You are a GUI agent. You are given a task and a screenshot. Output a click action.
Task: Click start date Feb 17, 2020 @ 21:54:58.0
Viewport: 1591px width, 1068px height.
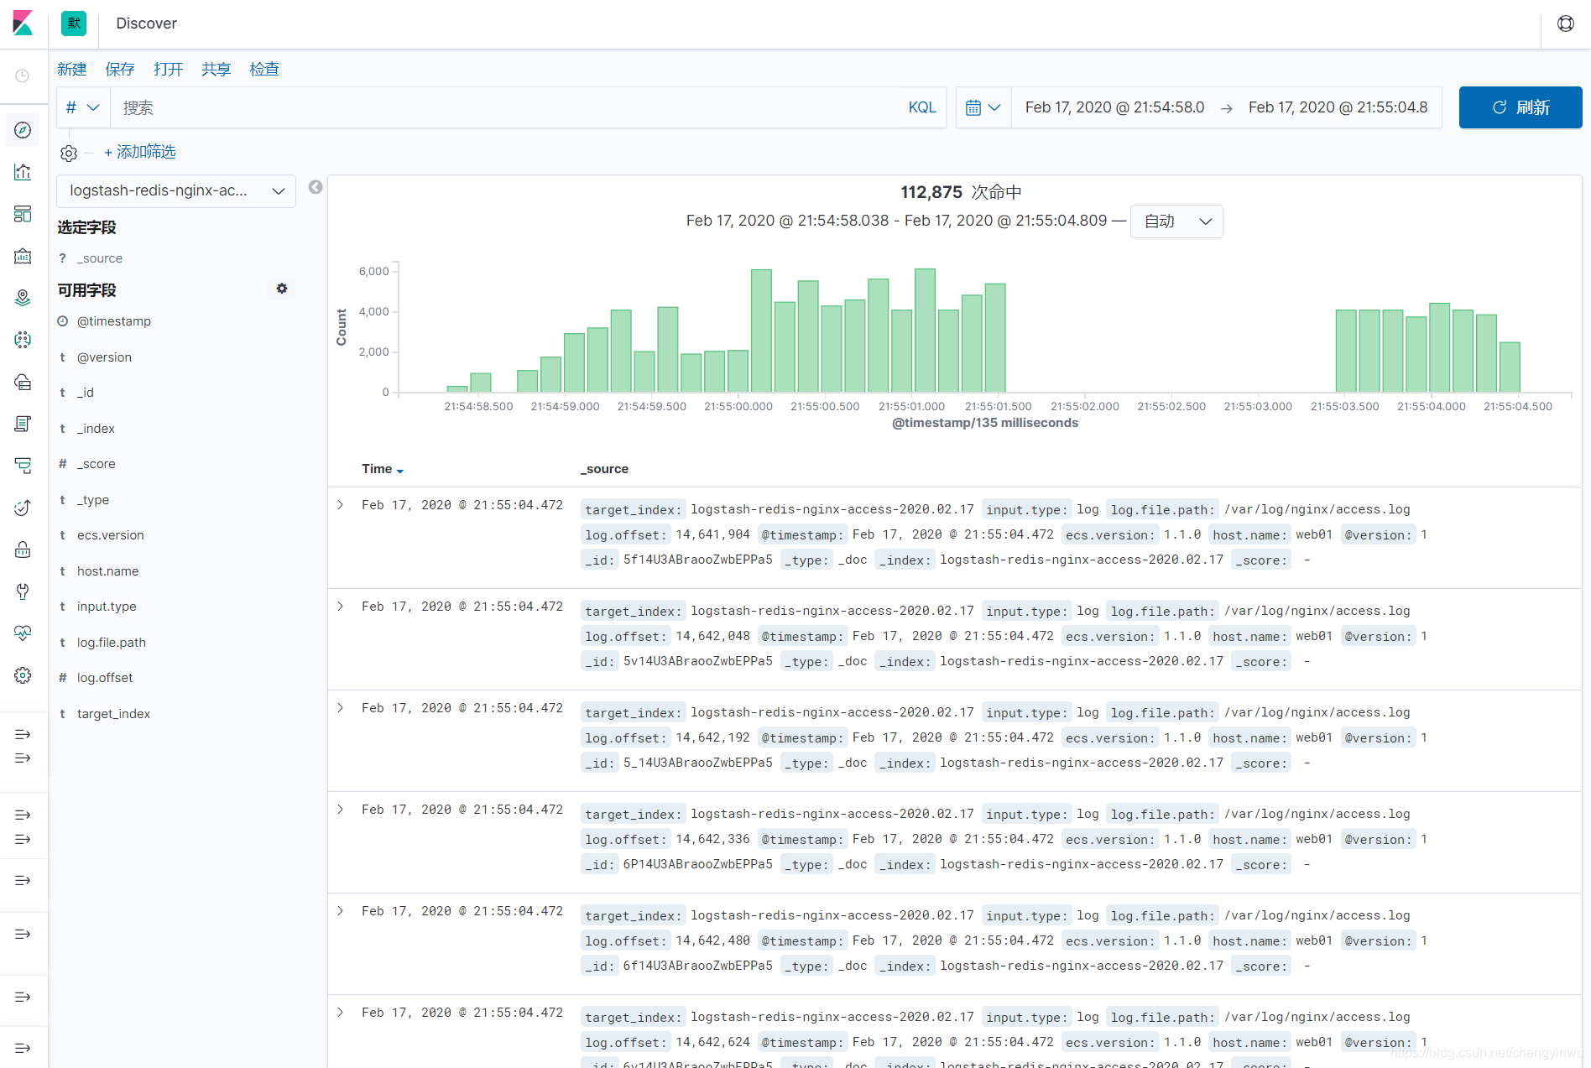pyautogui.click(x=1114, y=107)
